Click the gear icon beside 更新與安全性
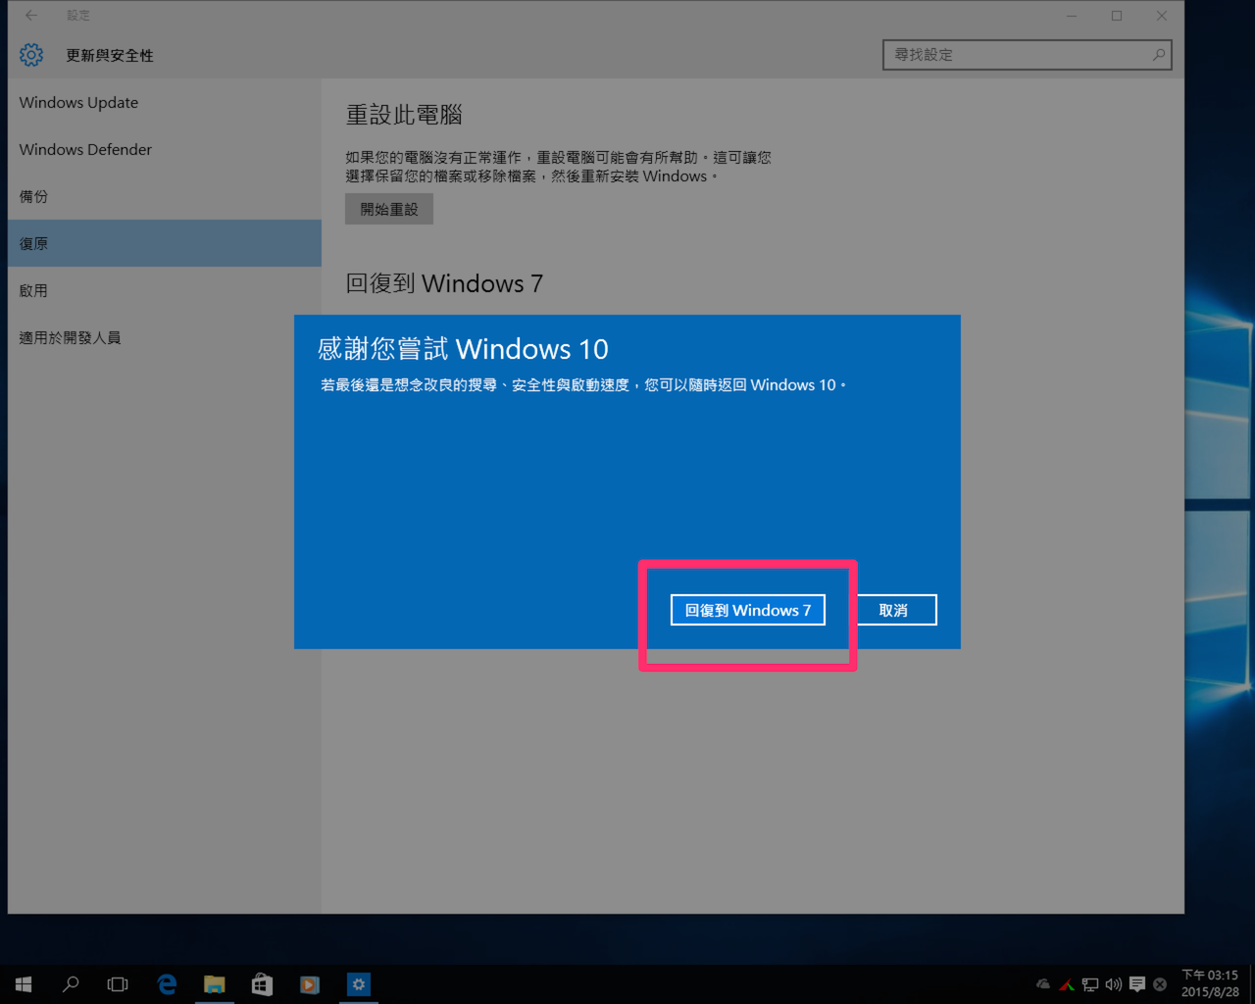Viewport: 1255px width, 1004px height. (x=31, y=55)
